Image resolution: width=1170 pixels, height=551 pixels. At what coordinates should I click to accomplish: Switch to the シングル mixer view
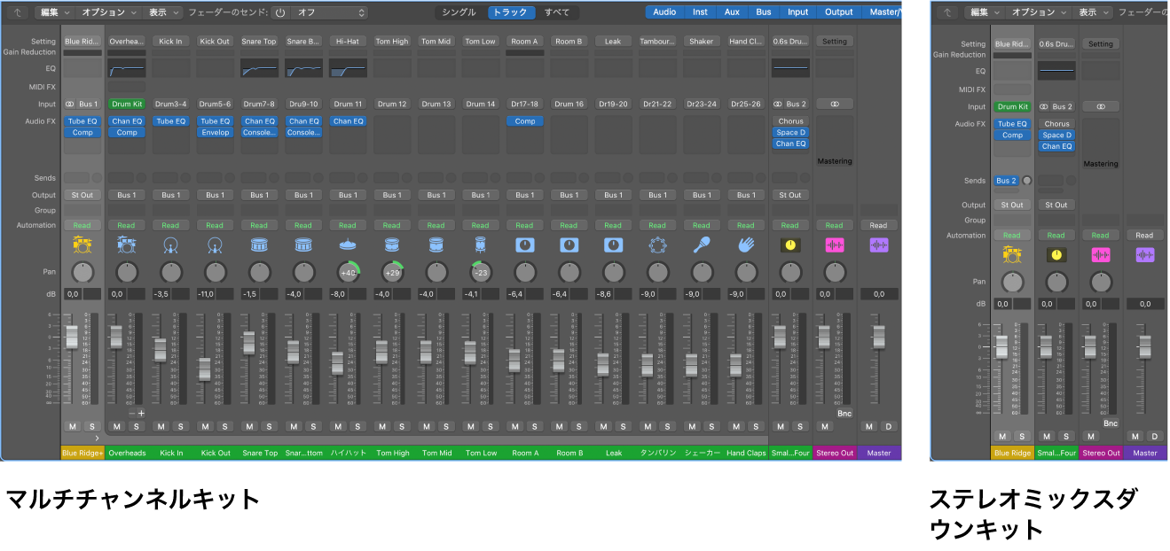pyautogui.click(x=459, y=13)
